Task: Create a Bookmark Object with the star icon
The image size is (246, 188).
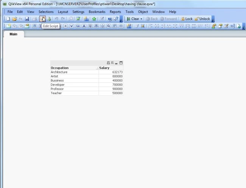Action: [103, 26]
